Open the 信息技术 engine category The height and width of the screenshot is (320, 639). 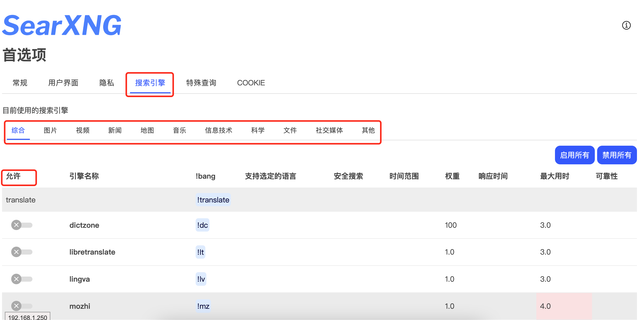point(218,130)
